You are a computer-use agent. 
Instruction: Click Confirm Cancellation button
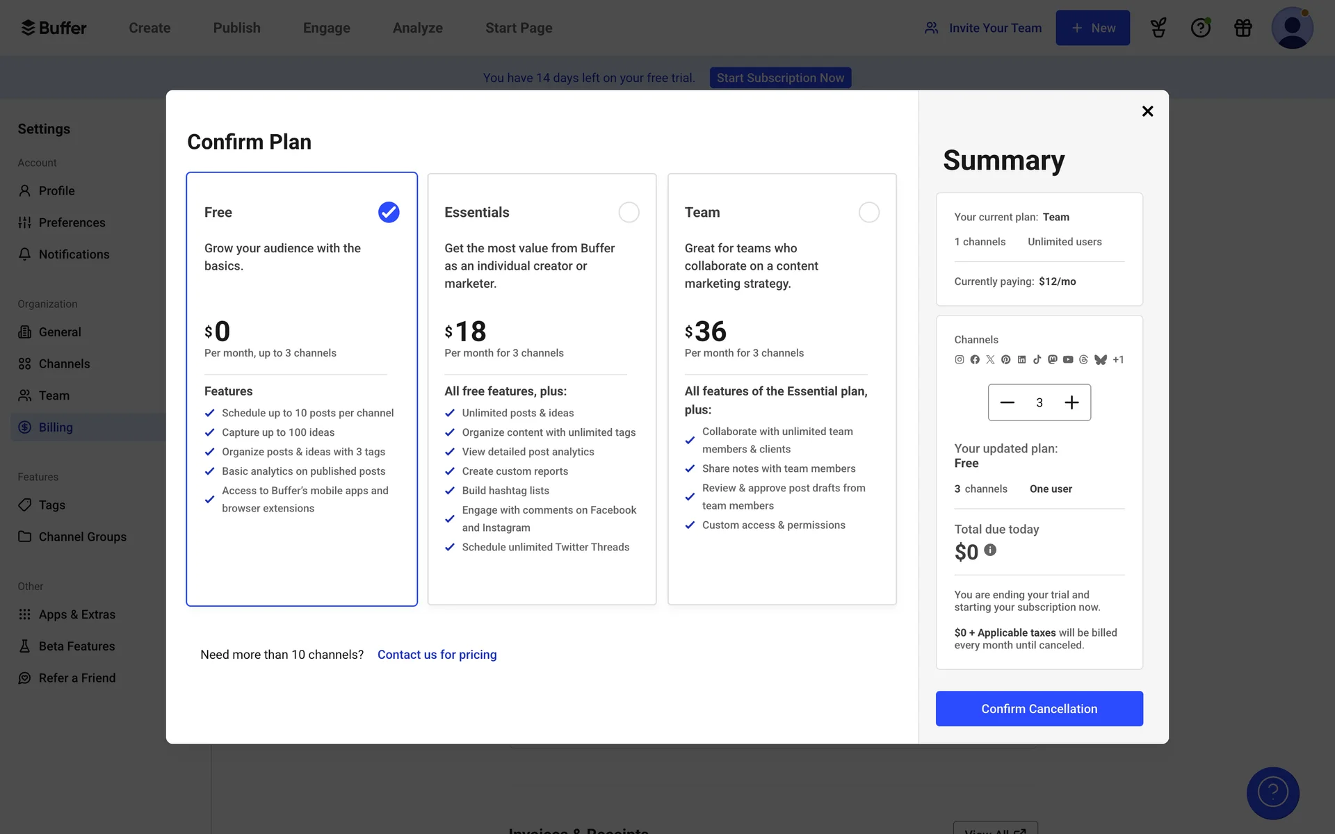[1039, 708]
